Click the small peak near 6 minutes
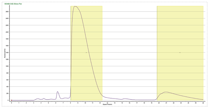Screen dimensions: 209x108 tap(58, 92)
